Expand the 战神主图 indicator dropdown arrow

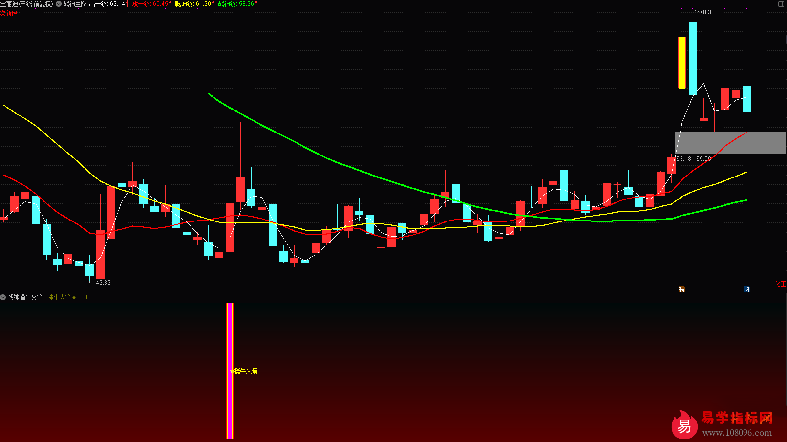point(59,4)
